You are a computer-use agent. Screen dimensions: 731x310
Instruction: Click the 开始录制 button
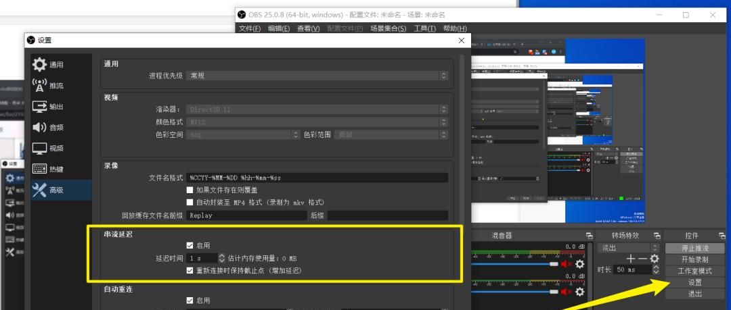[694, 260]
